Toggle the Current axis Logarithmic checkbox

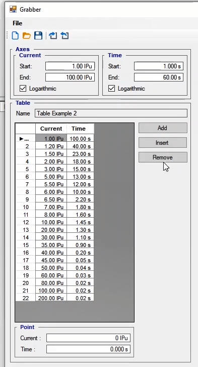coord(23,89)
